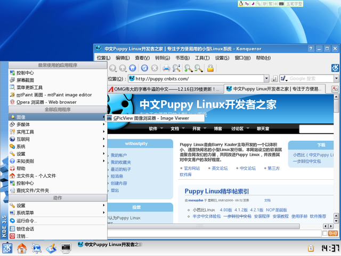Screen dimensions: 341x256
Task: Click the horizontal scrollbar right arrow
Action: [x=331, y=226]
